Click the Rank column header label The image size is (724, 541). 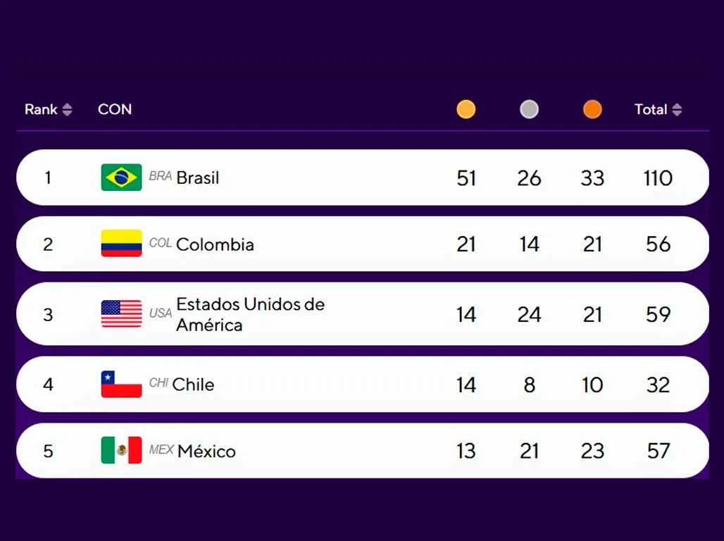point(41,109)
